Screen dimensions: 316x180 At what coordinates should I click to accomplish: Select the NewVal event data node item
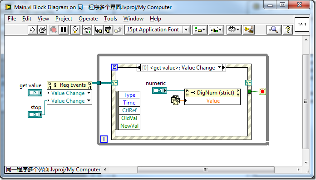click(129, 126)
